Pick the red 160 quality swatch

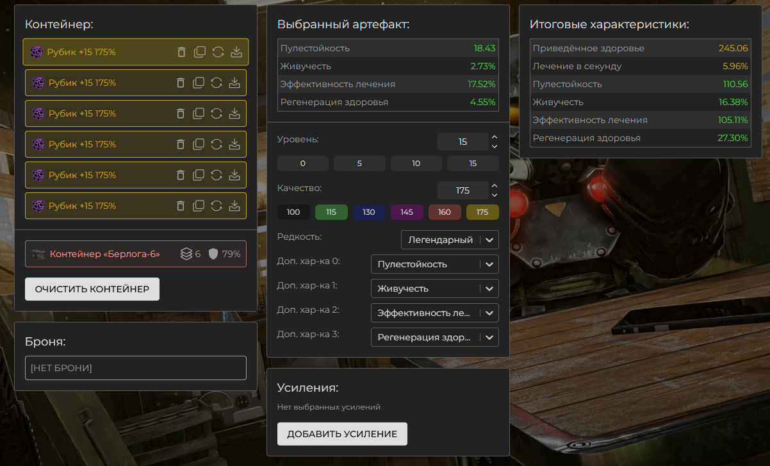point(445,212)
